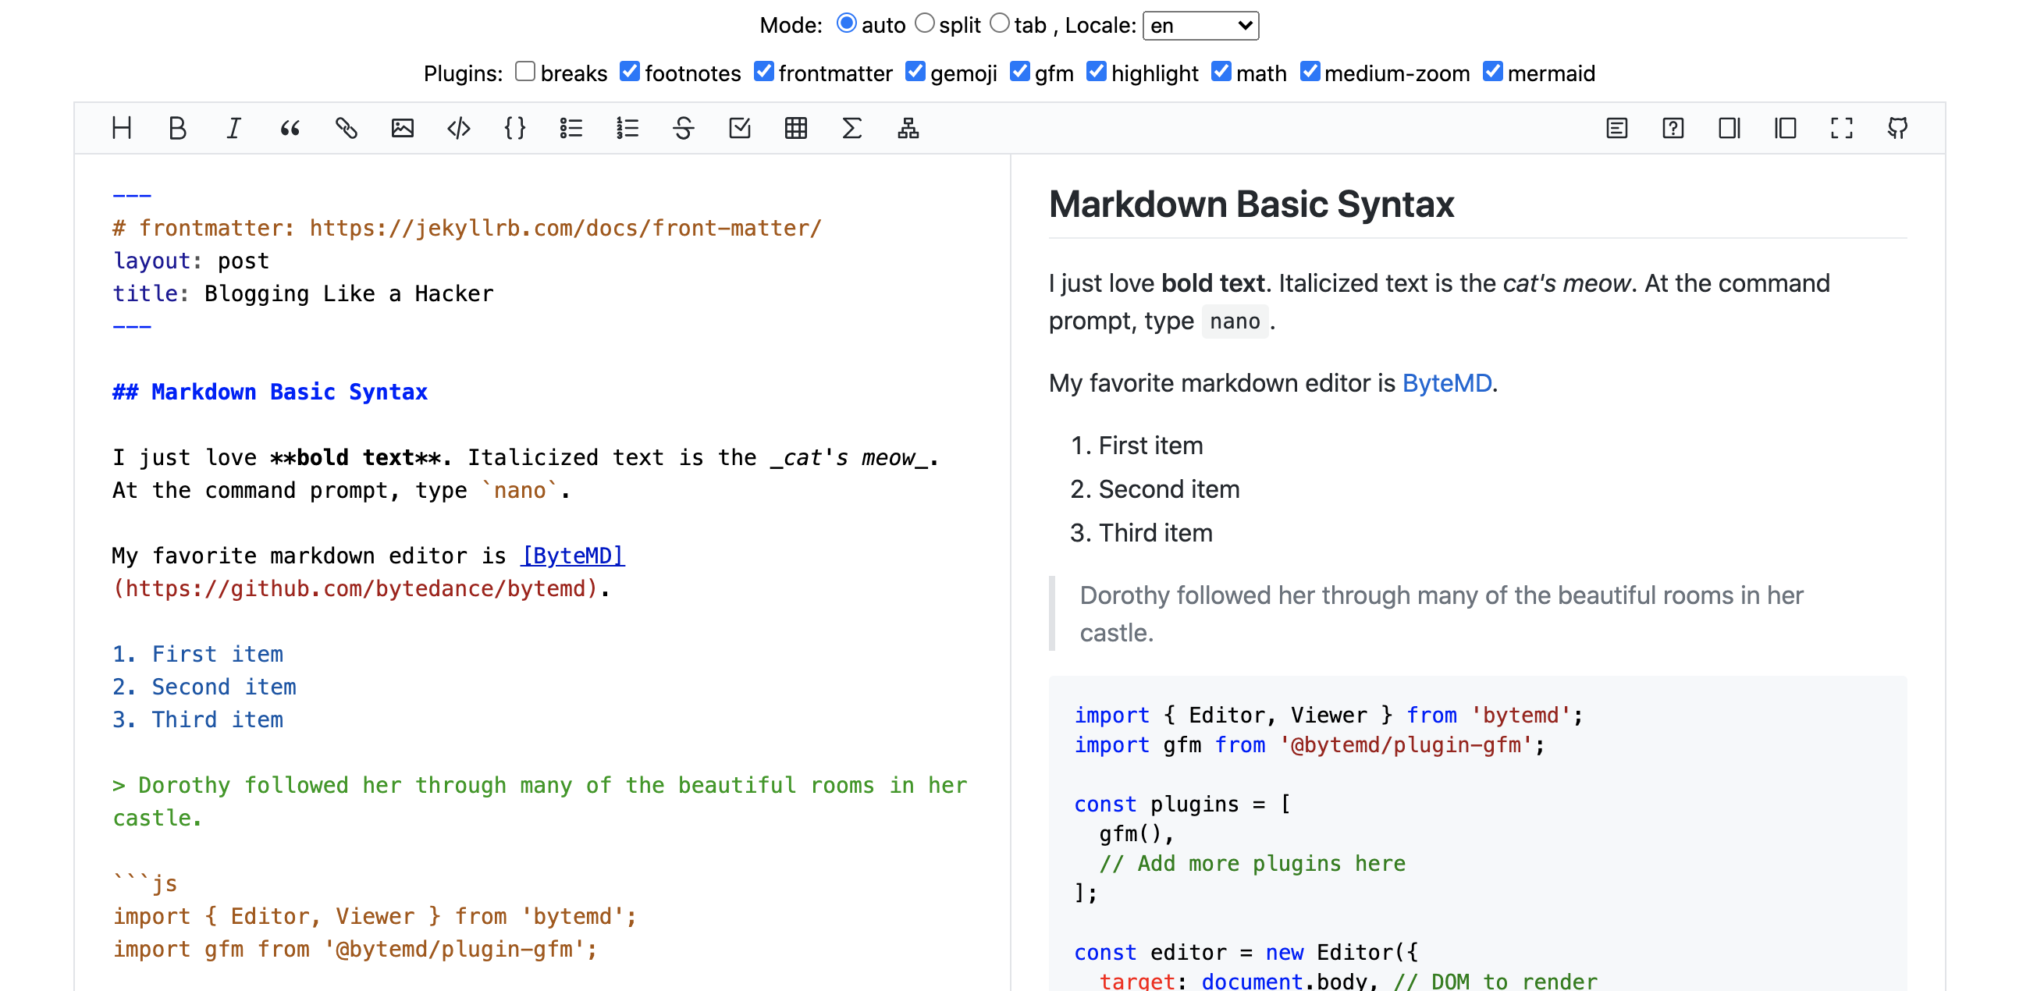Click the Heading toolbar icon

pos(122,128)
